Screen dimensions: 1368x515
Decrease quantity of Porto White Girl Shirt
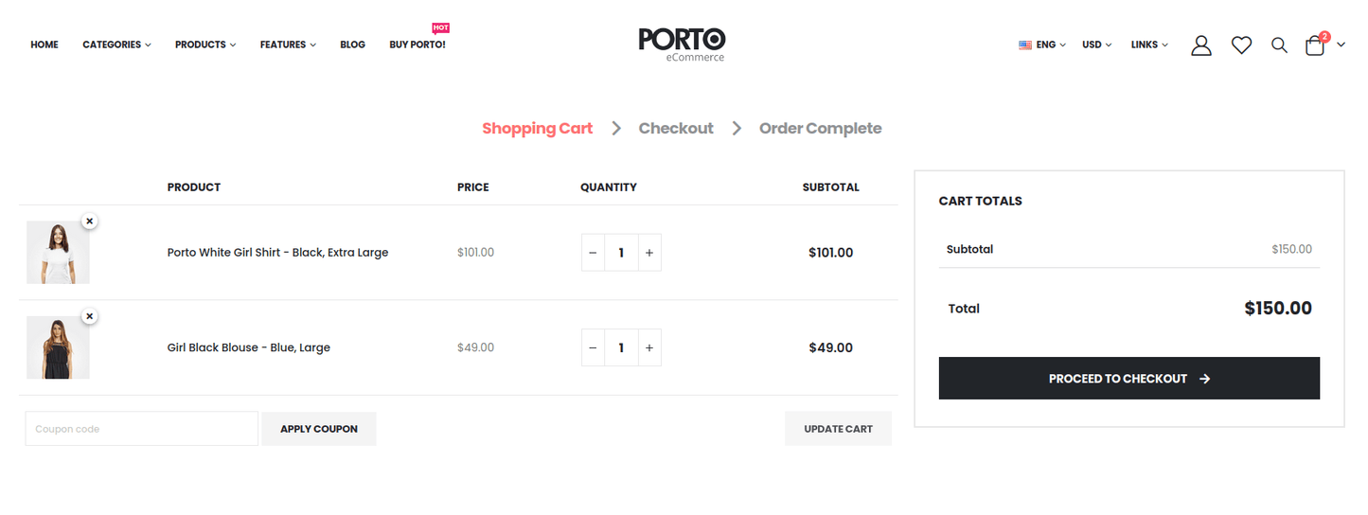[593, 253]
